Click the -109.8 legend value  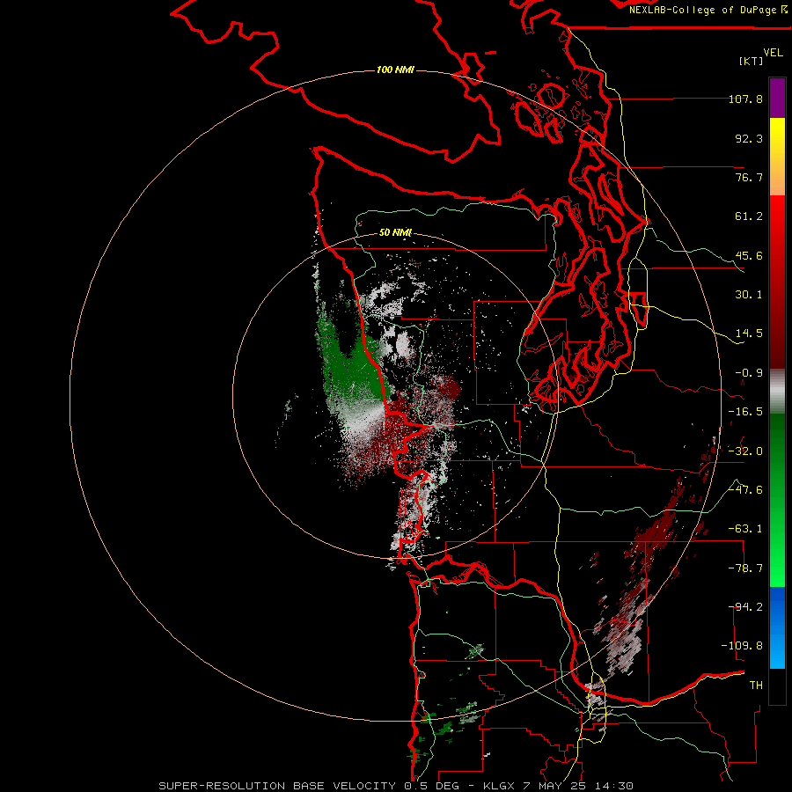point(743,646)
